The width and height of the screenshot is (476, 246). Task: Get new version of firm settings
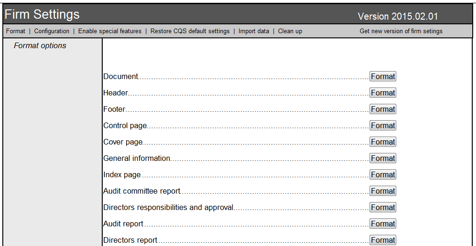(x=401, y=31)
